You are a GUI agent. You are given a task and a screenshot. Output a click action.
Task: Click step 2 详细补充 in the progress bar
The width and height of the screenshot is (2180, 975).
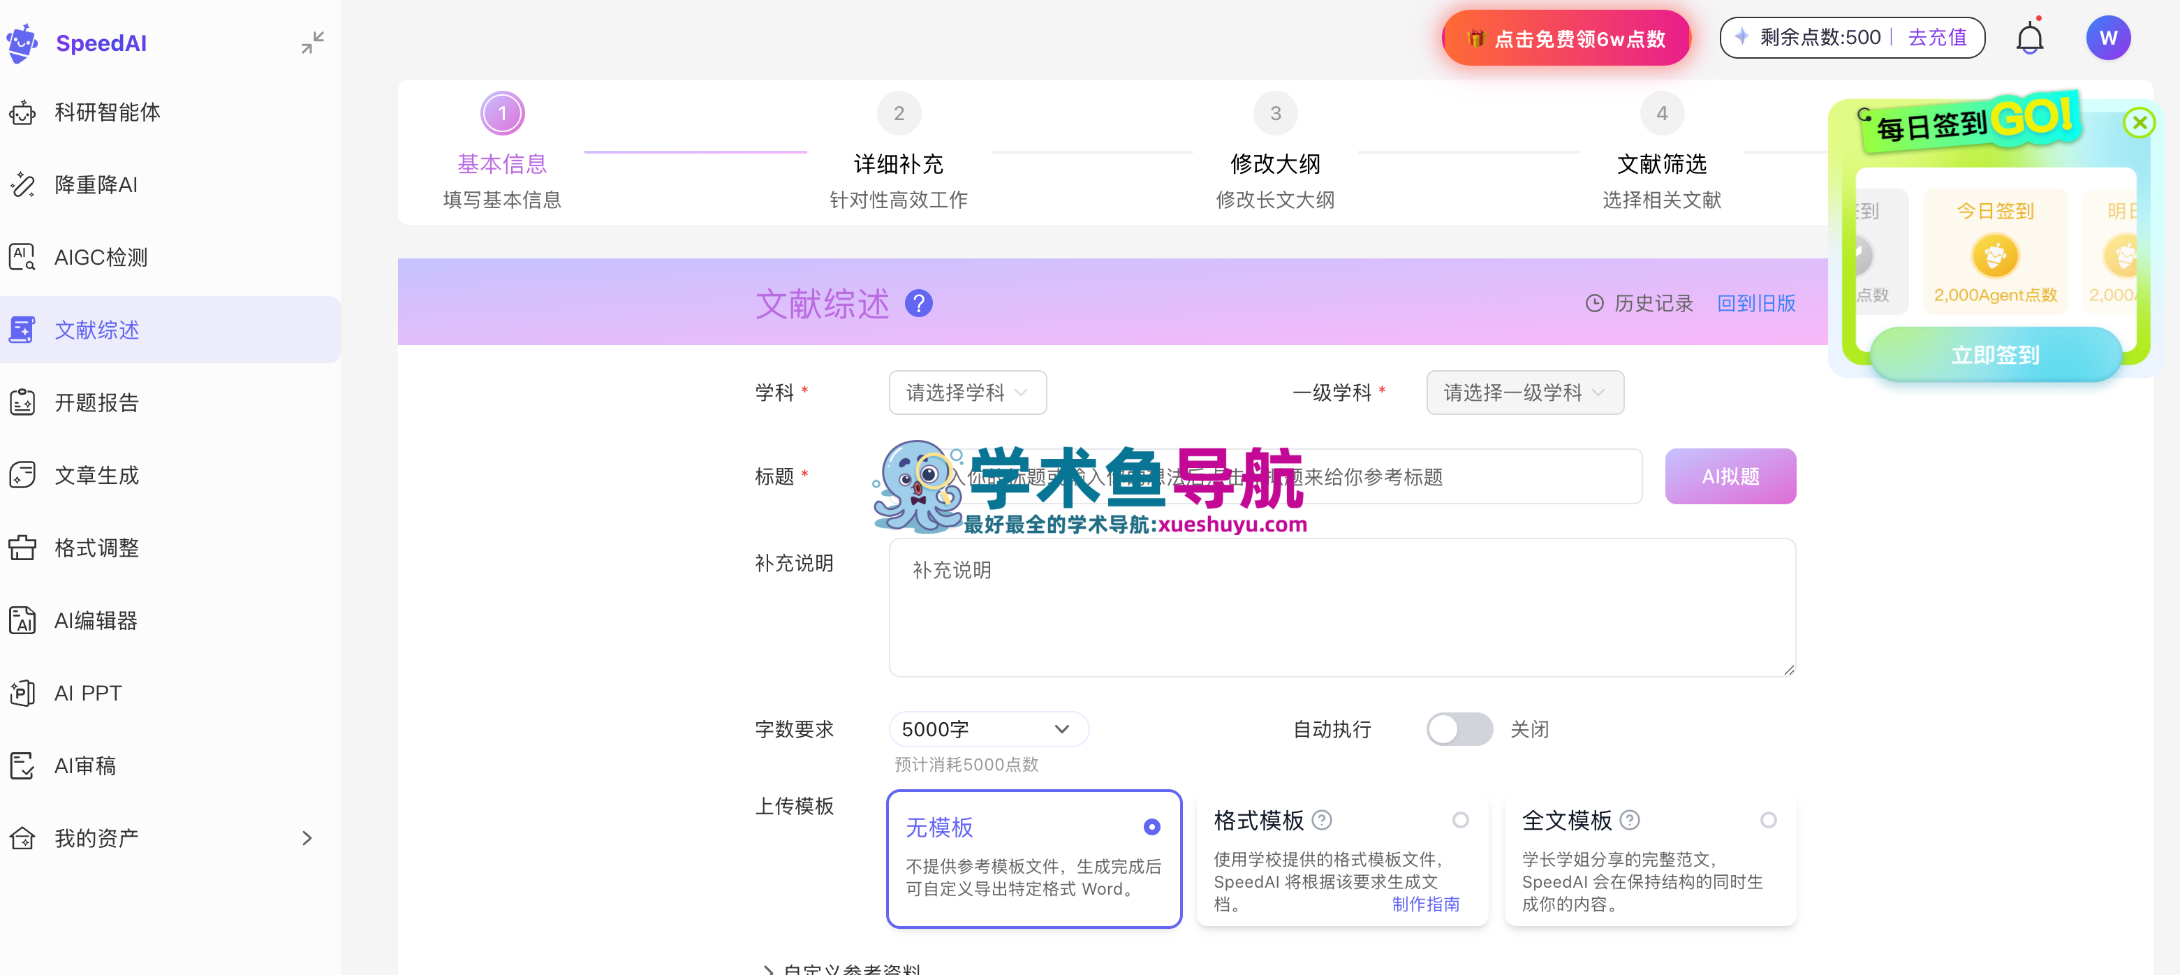click(x=899, y=152)
